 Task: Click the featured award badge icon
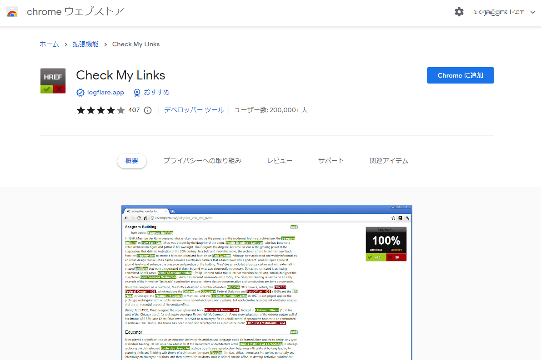137,93
